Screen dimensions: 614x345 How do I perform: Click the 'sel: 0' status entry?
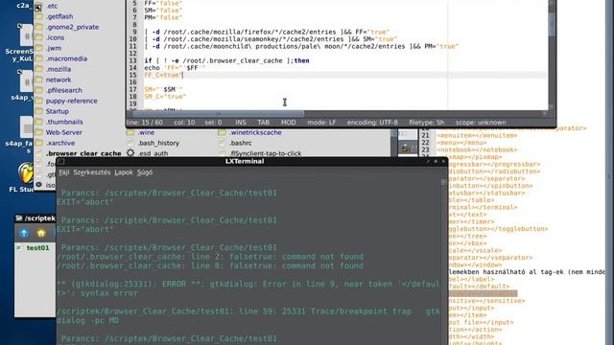point(213,123)
